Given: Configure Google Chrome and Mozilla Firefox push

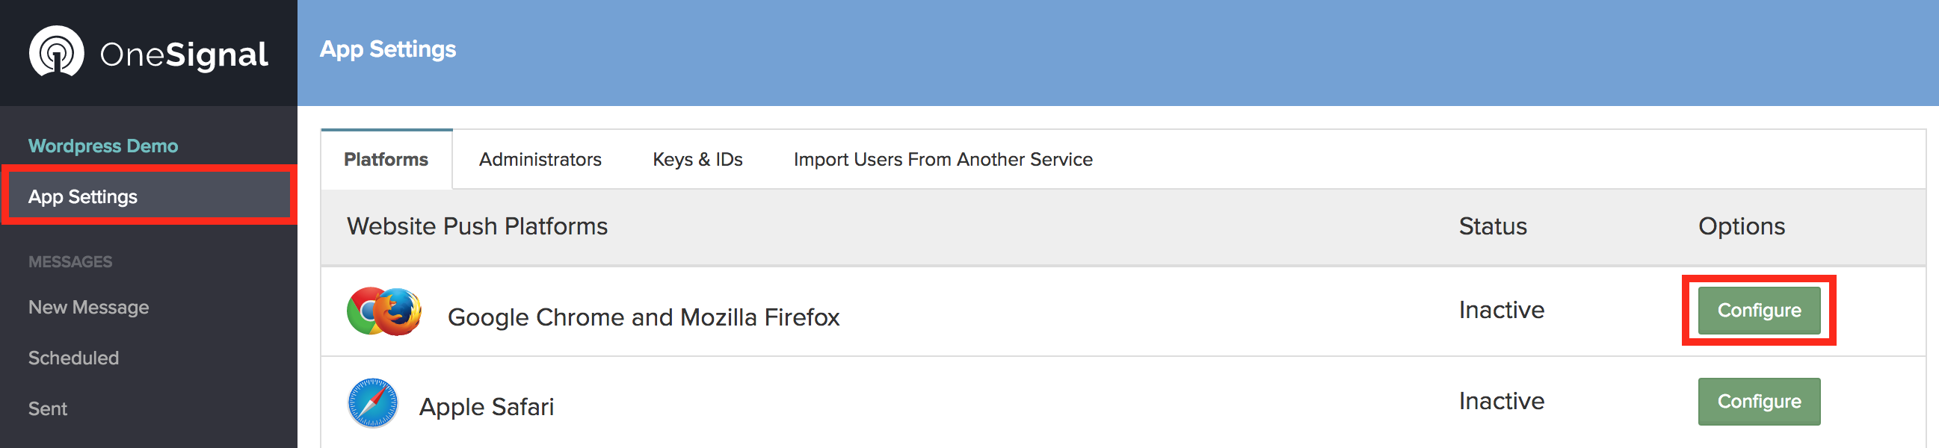Looking at the screenshot, I should pos(1758,311).
